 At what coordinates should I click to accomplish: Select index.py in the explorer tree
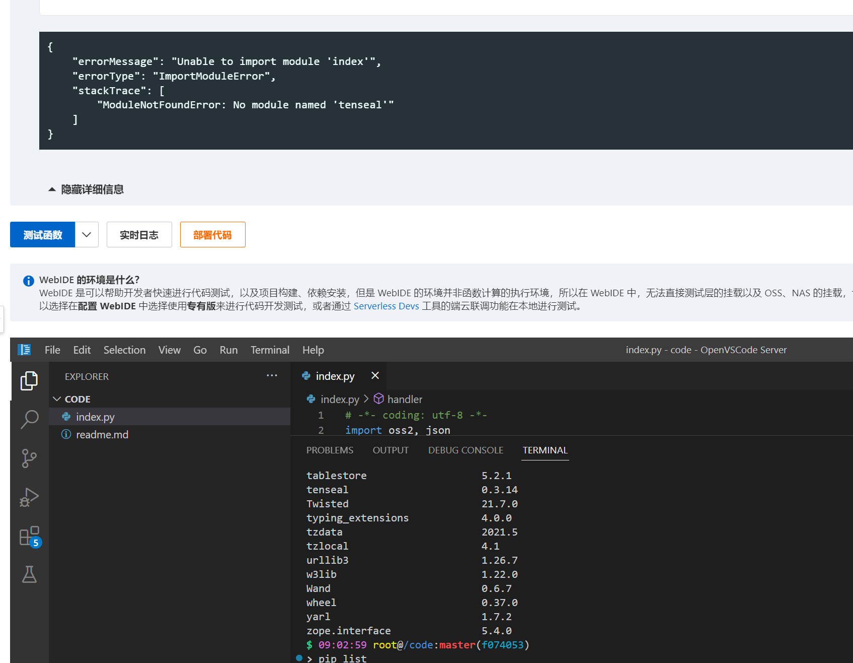[170, 417]
